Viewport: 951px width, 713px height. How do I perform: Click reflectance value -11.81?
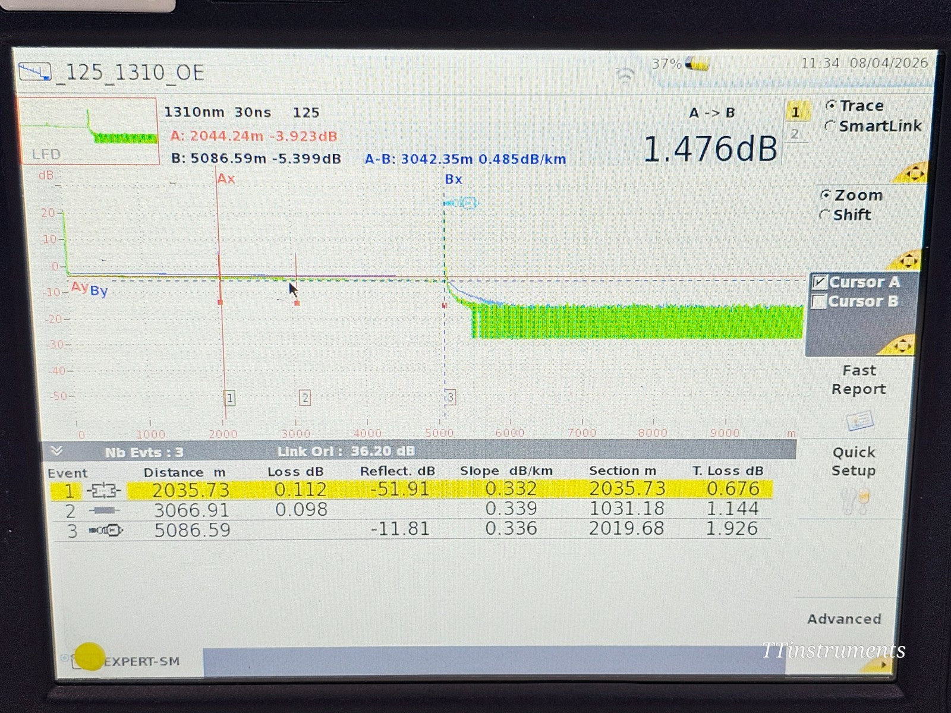[x=399, y=528]
